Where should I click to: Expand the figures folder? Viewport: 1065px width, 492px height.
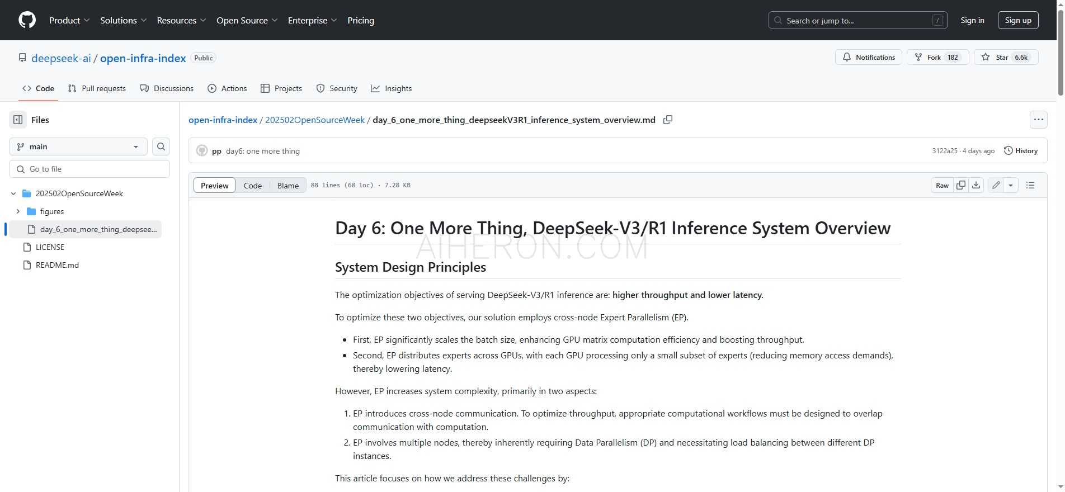(x=18, y=211)
